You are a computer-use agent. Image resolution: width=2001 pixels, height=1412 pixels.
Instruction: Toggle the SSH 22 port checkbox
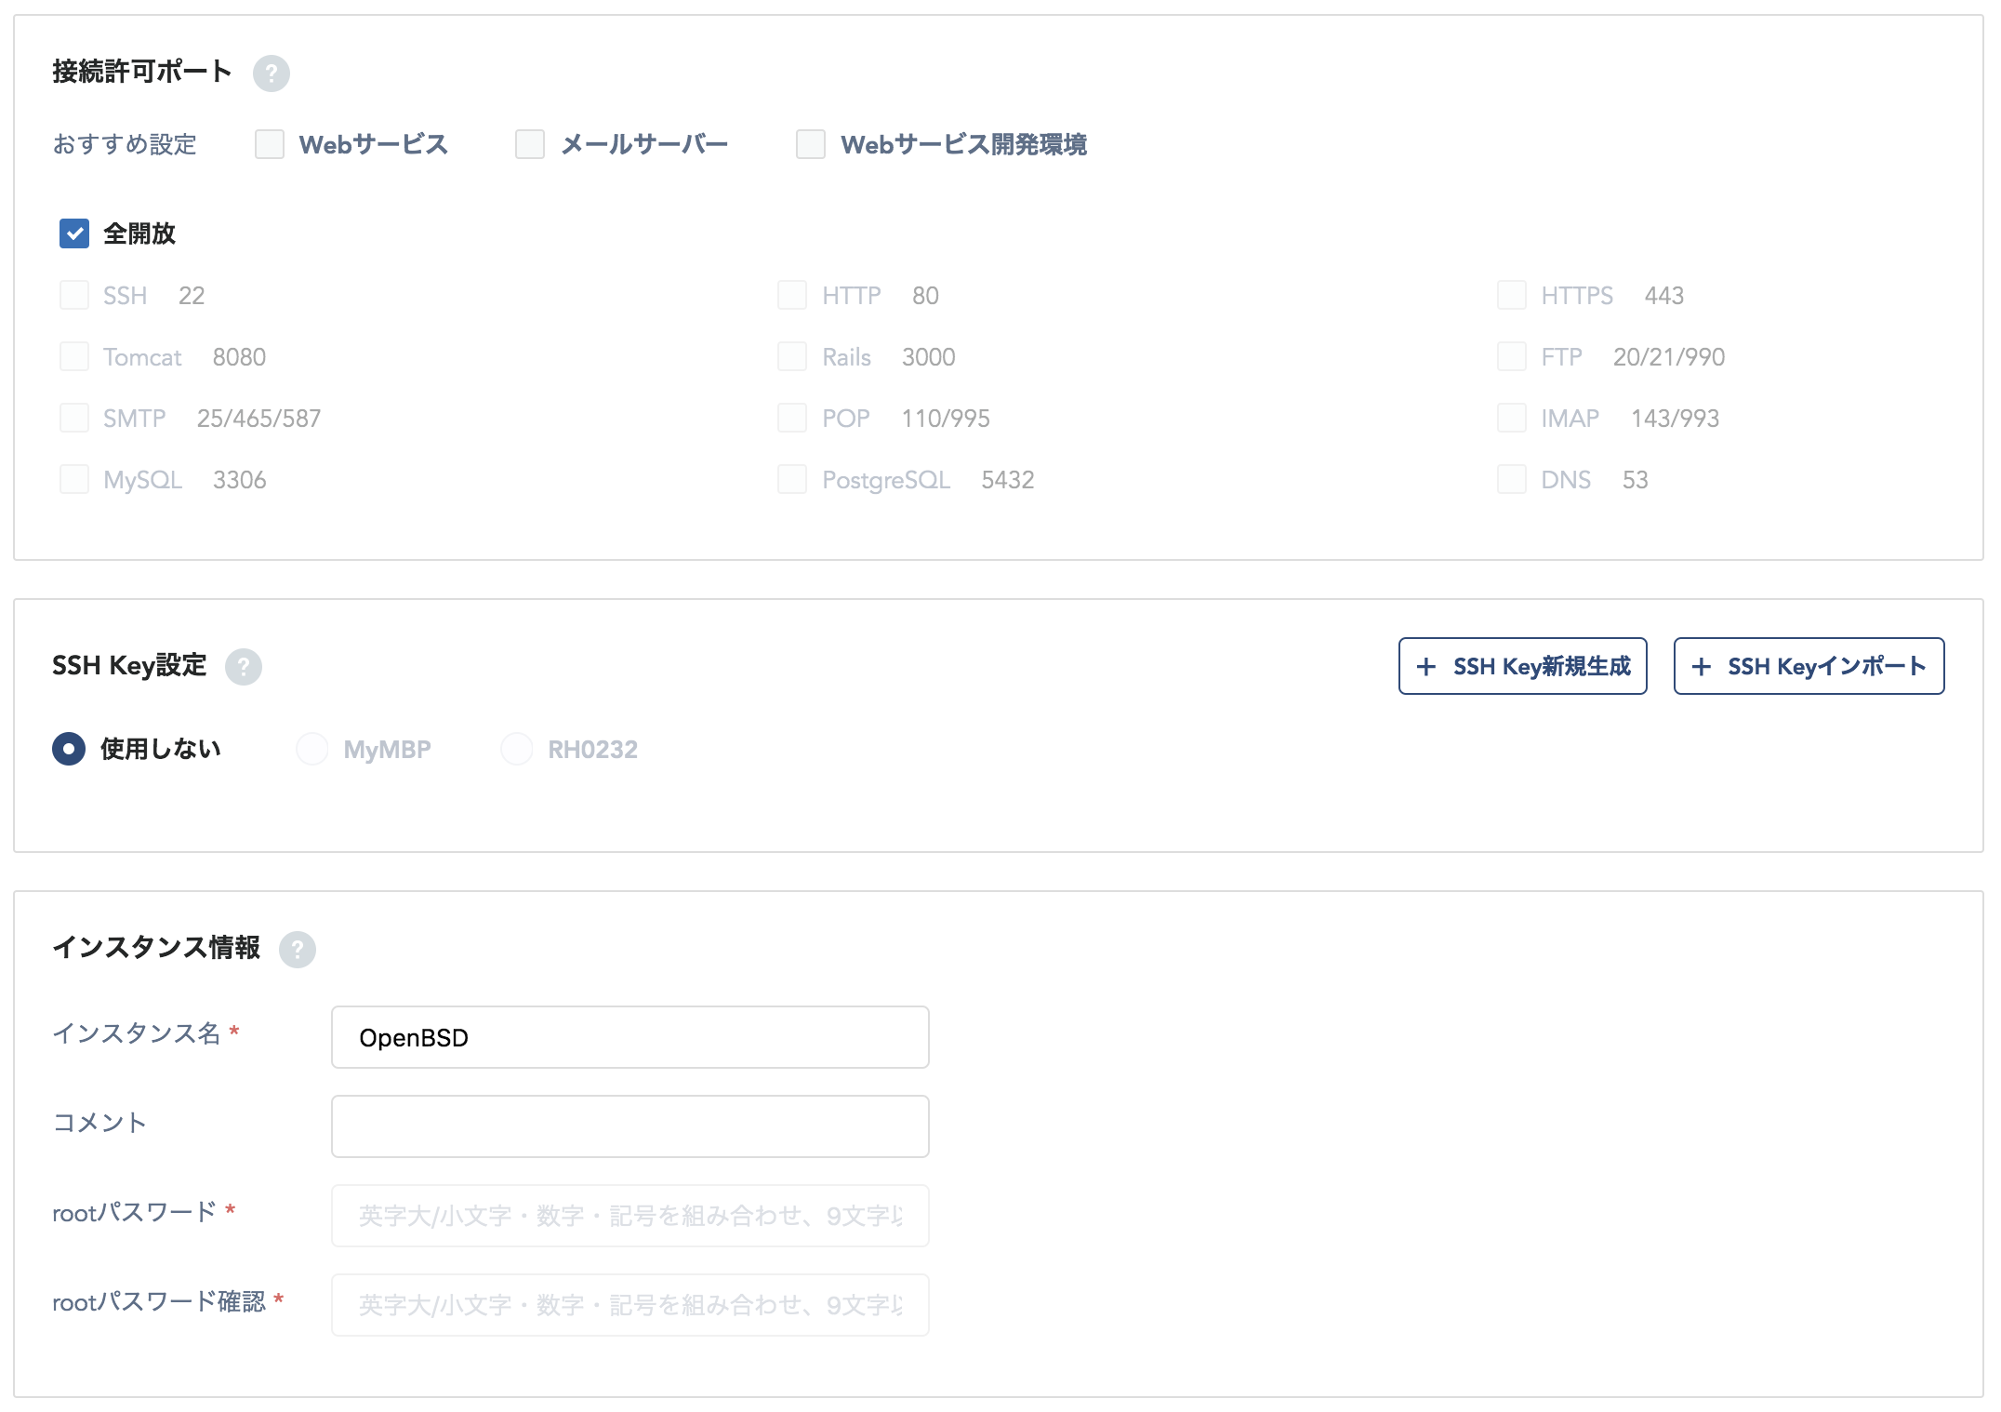pos(74,295)
